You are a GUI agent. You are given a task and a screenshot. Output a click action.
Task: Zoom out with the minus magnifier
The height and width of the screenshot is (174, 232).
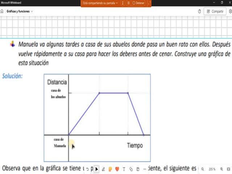coord(203,169)
